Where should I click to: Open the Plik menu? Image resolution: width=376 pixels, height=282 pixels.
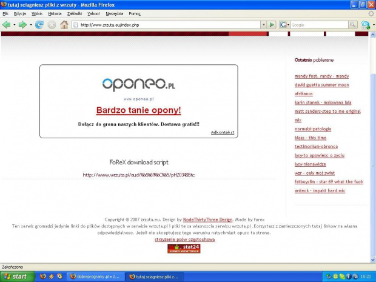pyautogui.click(x=5, y=14)
